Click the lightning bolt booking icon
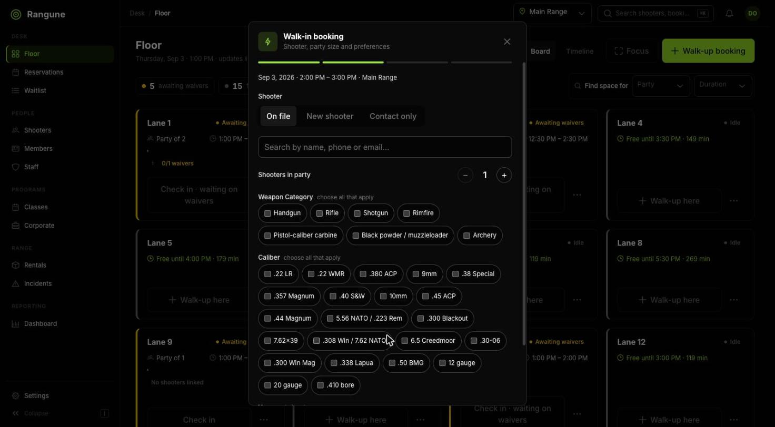Screen dimensions: 775x427 (x=268, y=42)
